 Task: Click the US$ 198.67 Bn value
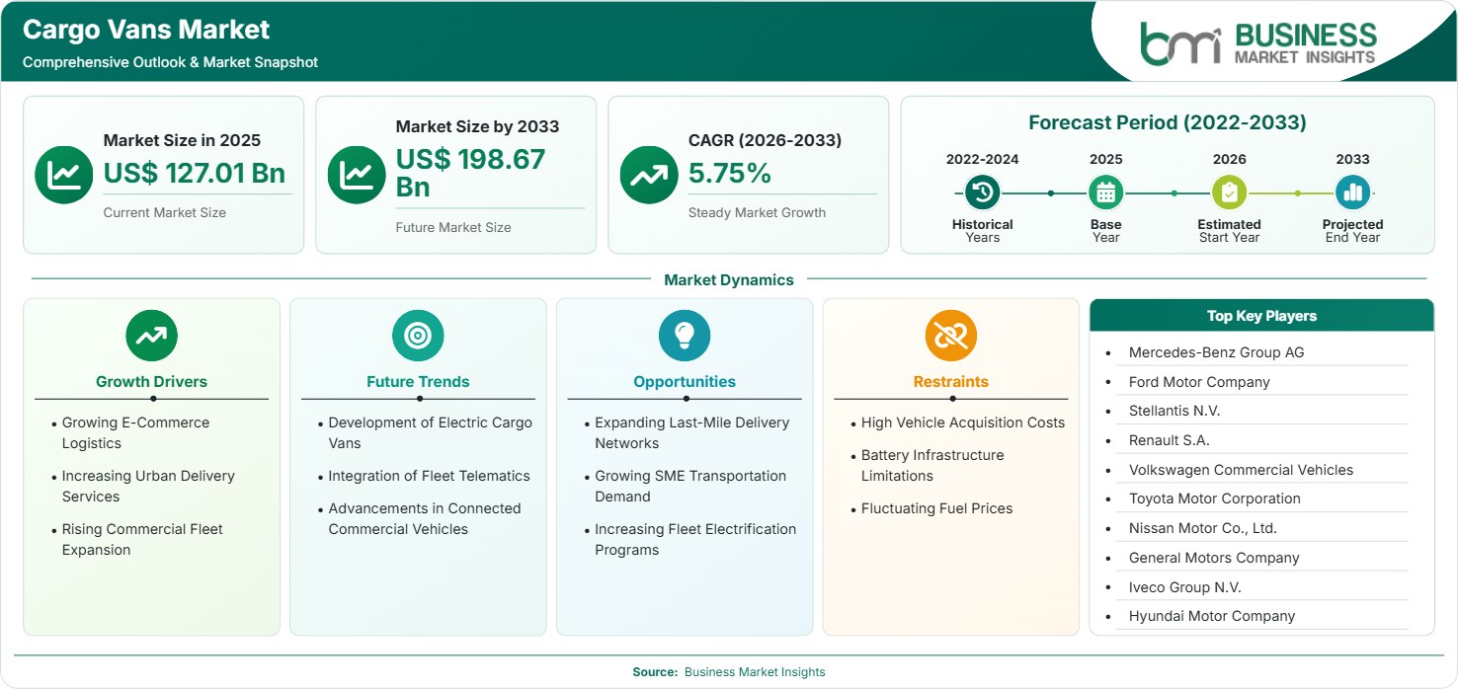pos(470,173)
